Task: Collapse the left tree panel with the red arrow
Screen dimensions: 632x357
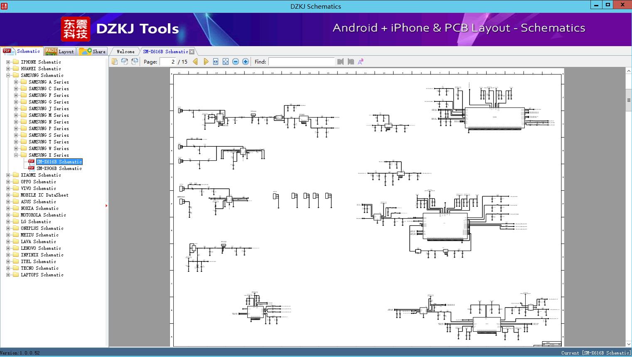Action: click(106, 205)
